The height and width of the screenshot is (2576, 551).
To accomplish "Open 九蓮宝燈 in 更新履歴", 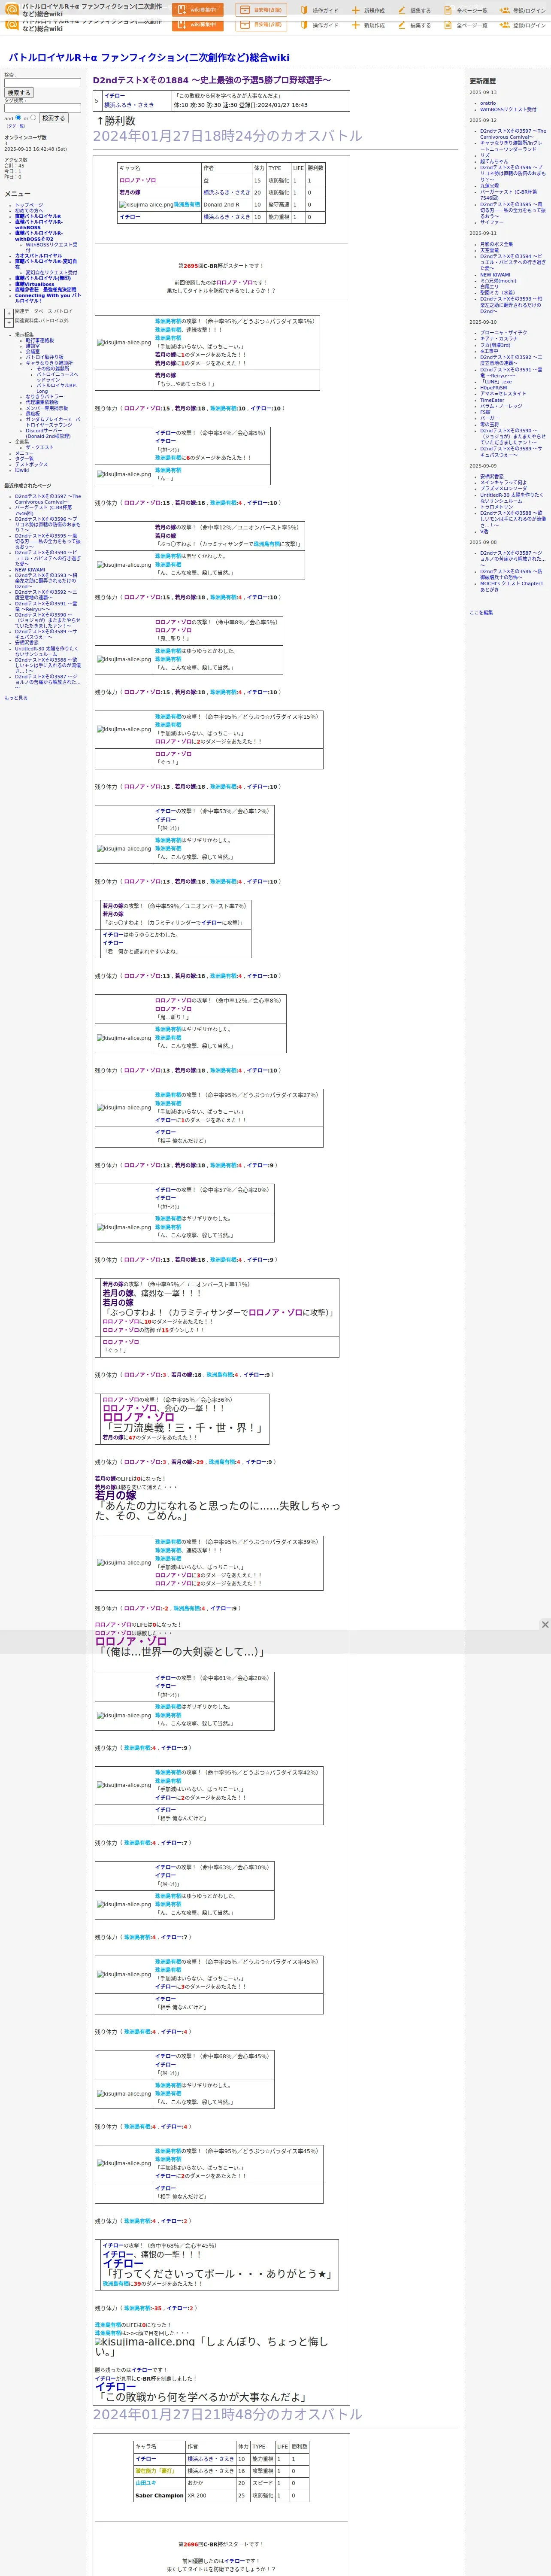I will pos(489,185).
